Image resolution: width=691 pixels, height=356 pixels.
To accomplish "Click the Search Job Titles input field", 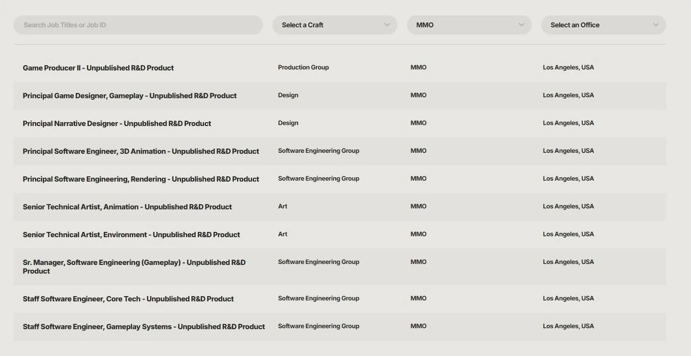I will (x=138, y=25).
